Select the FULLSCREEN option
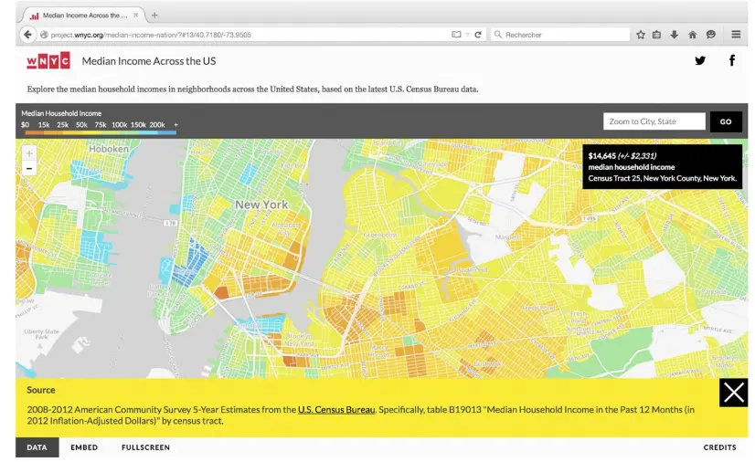This screenshot has height=462, width=755. click(145, 447)
